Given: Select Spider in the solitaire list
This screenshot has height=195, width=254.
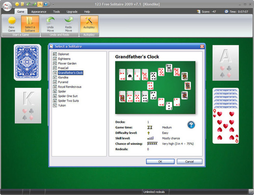Looking at the screenshot, I should click(62, 91).
